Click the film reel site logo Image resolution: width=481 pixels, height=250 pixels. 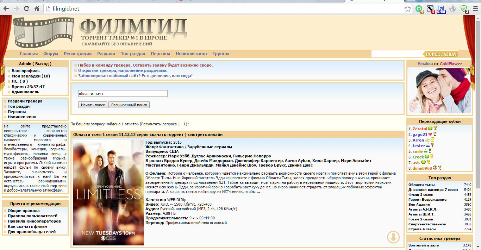tap(44, 33)
